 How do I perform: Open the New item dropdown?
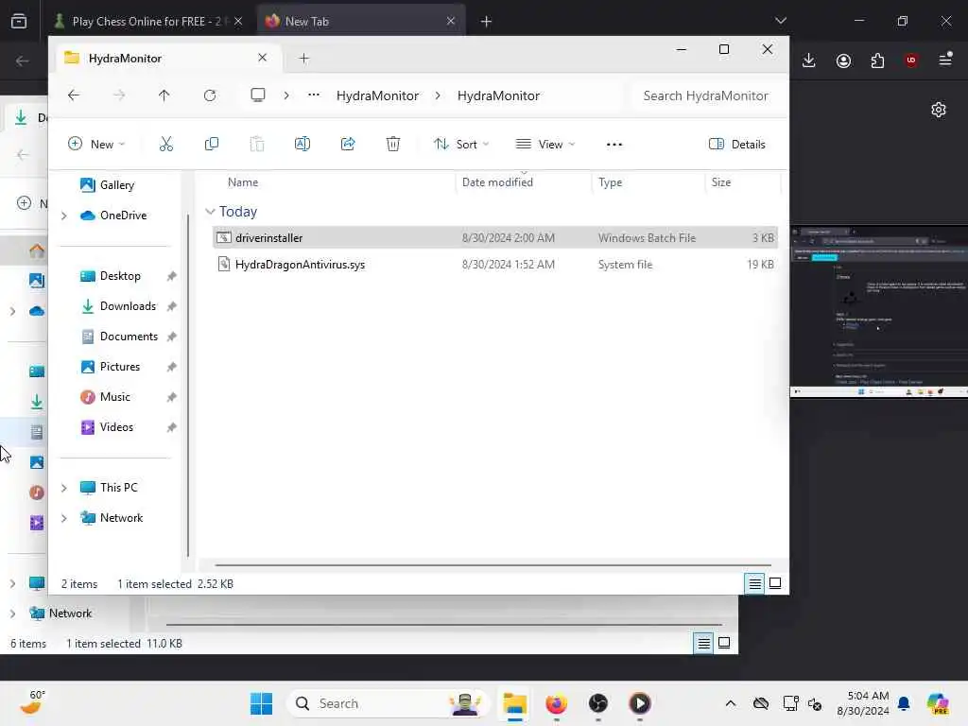[96, 144]
